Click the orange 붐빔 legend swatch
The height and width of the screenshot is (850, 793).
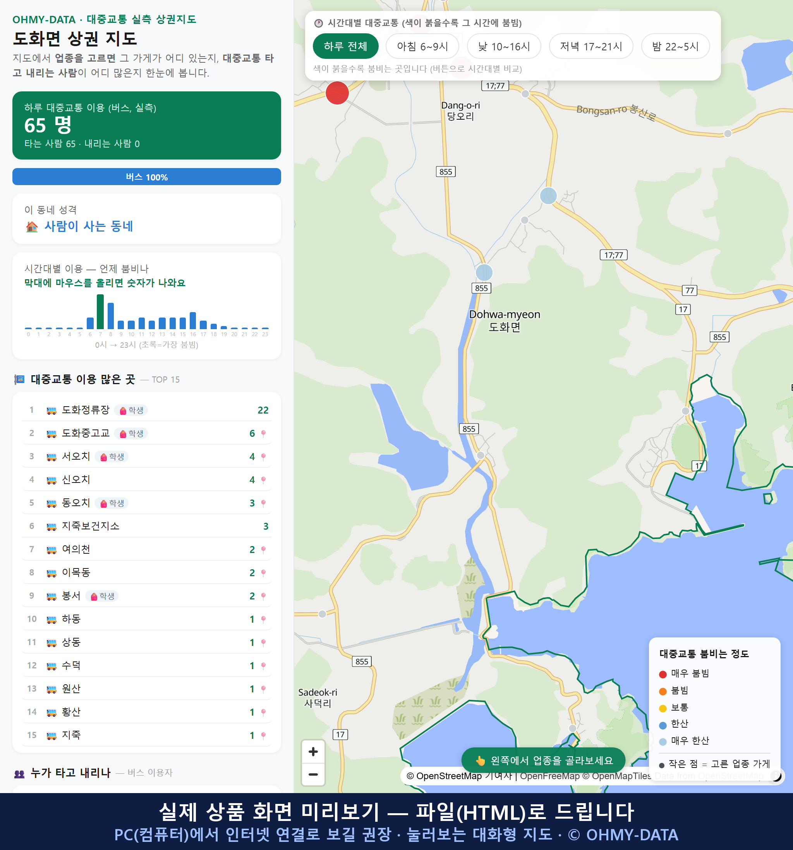[x=663, y=691]
